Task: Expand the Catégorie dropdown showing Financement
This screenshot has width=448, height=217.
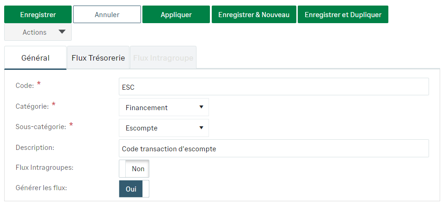Action: click(164, 107)
